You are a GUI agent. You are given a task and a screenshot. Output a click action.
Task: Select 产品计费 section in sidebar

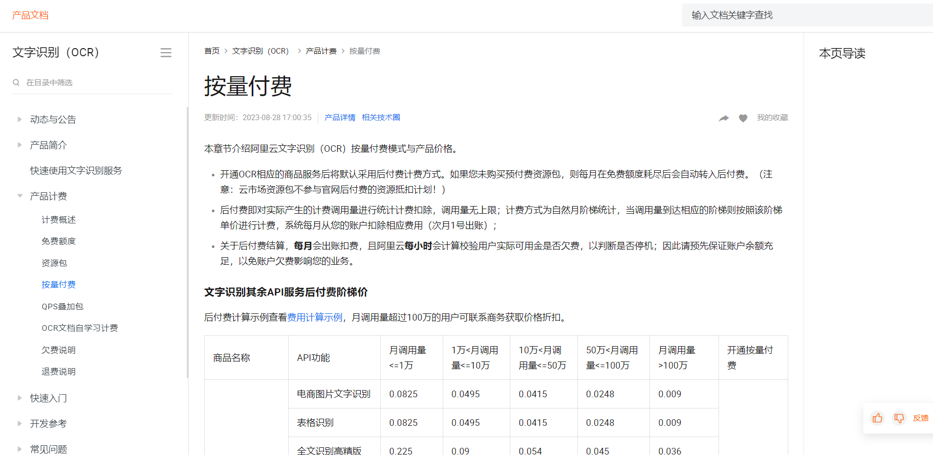point(49,196)
